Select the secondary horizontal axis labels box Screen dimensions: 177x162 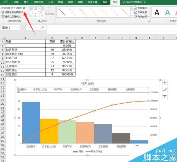83,90
